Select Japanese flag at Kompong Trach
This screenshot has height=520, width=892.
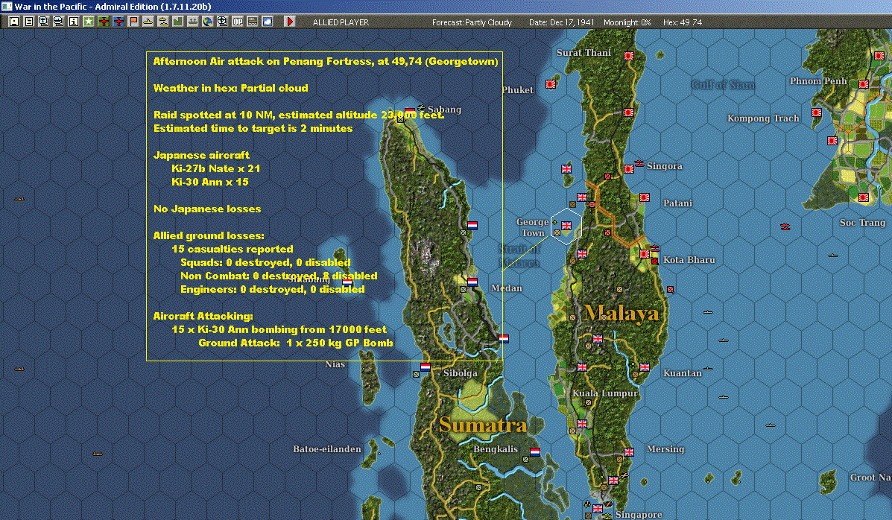(817, 112)
